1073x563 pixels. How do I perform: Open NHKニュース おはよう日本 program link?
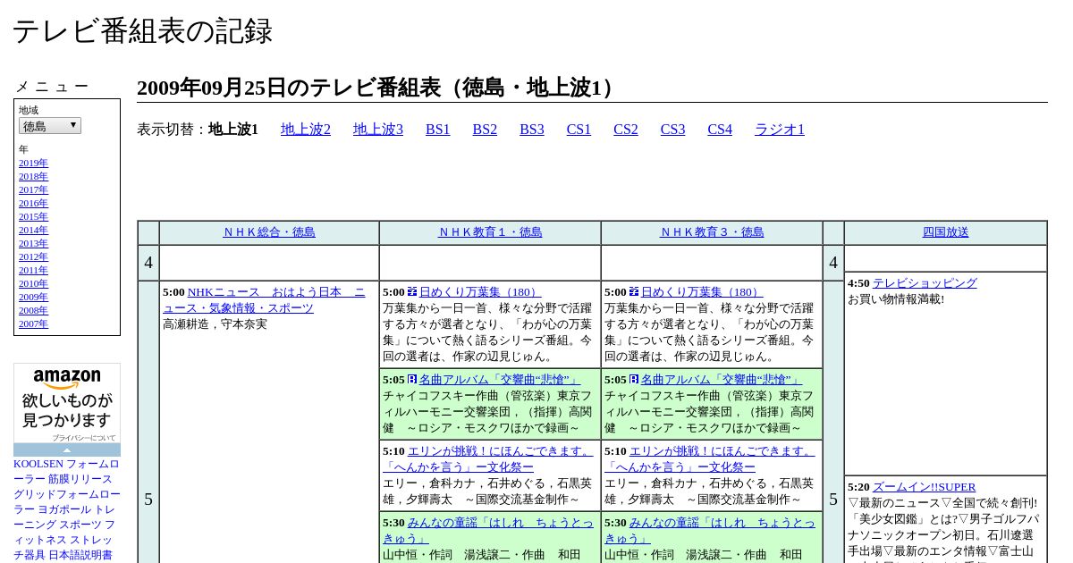(265, 300)
